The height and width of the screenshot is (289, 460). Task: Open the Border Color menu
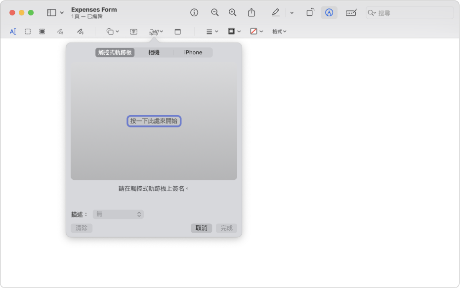[x=234, y=31]
